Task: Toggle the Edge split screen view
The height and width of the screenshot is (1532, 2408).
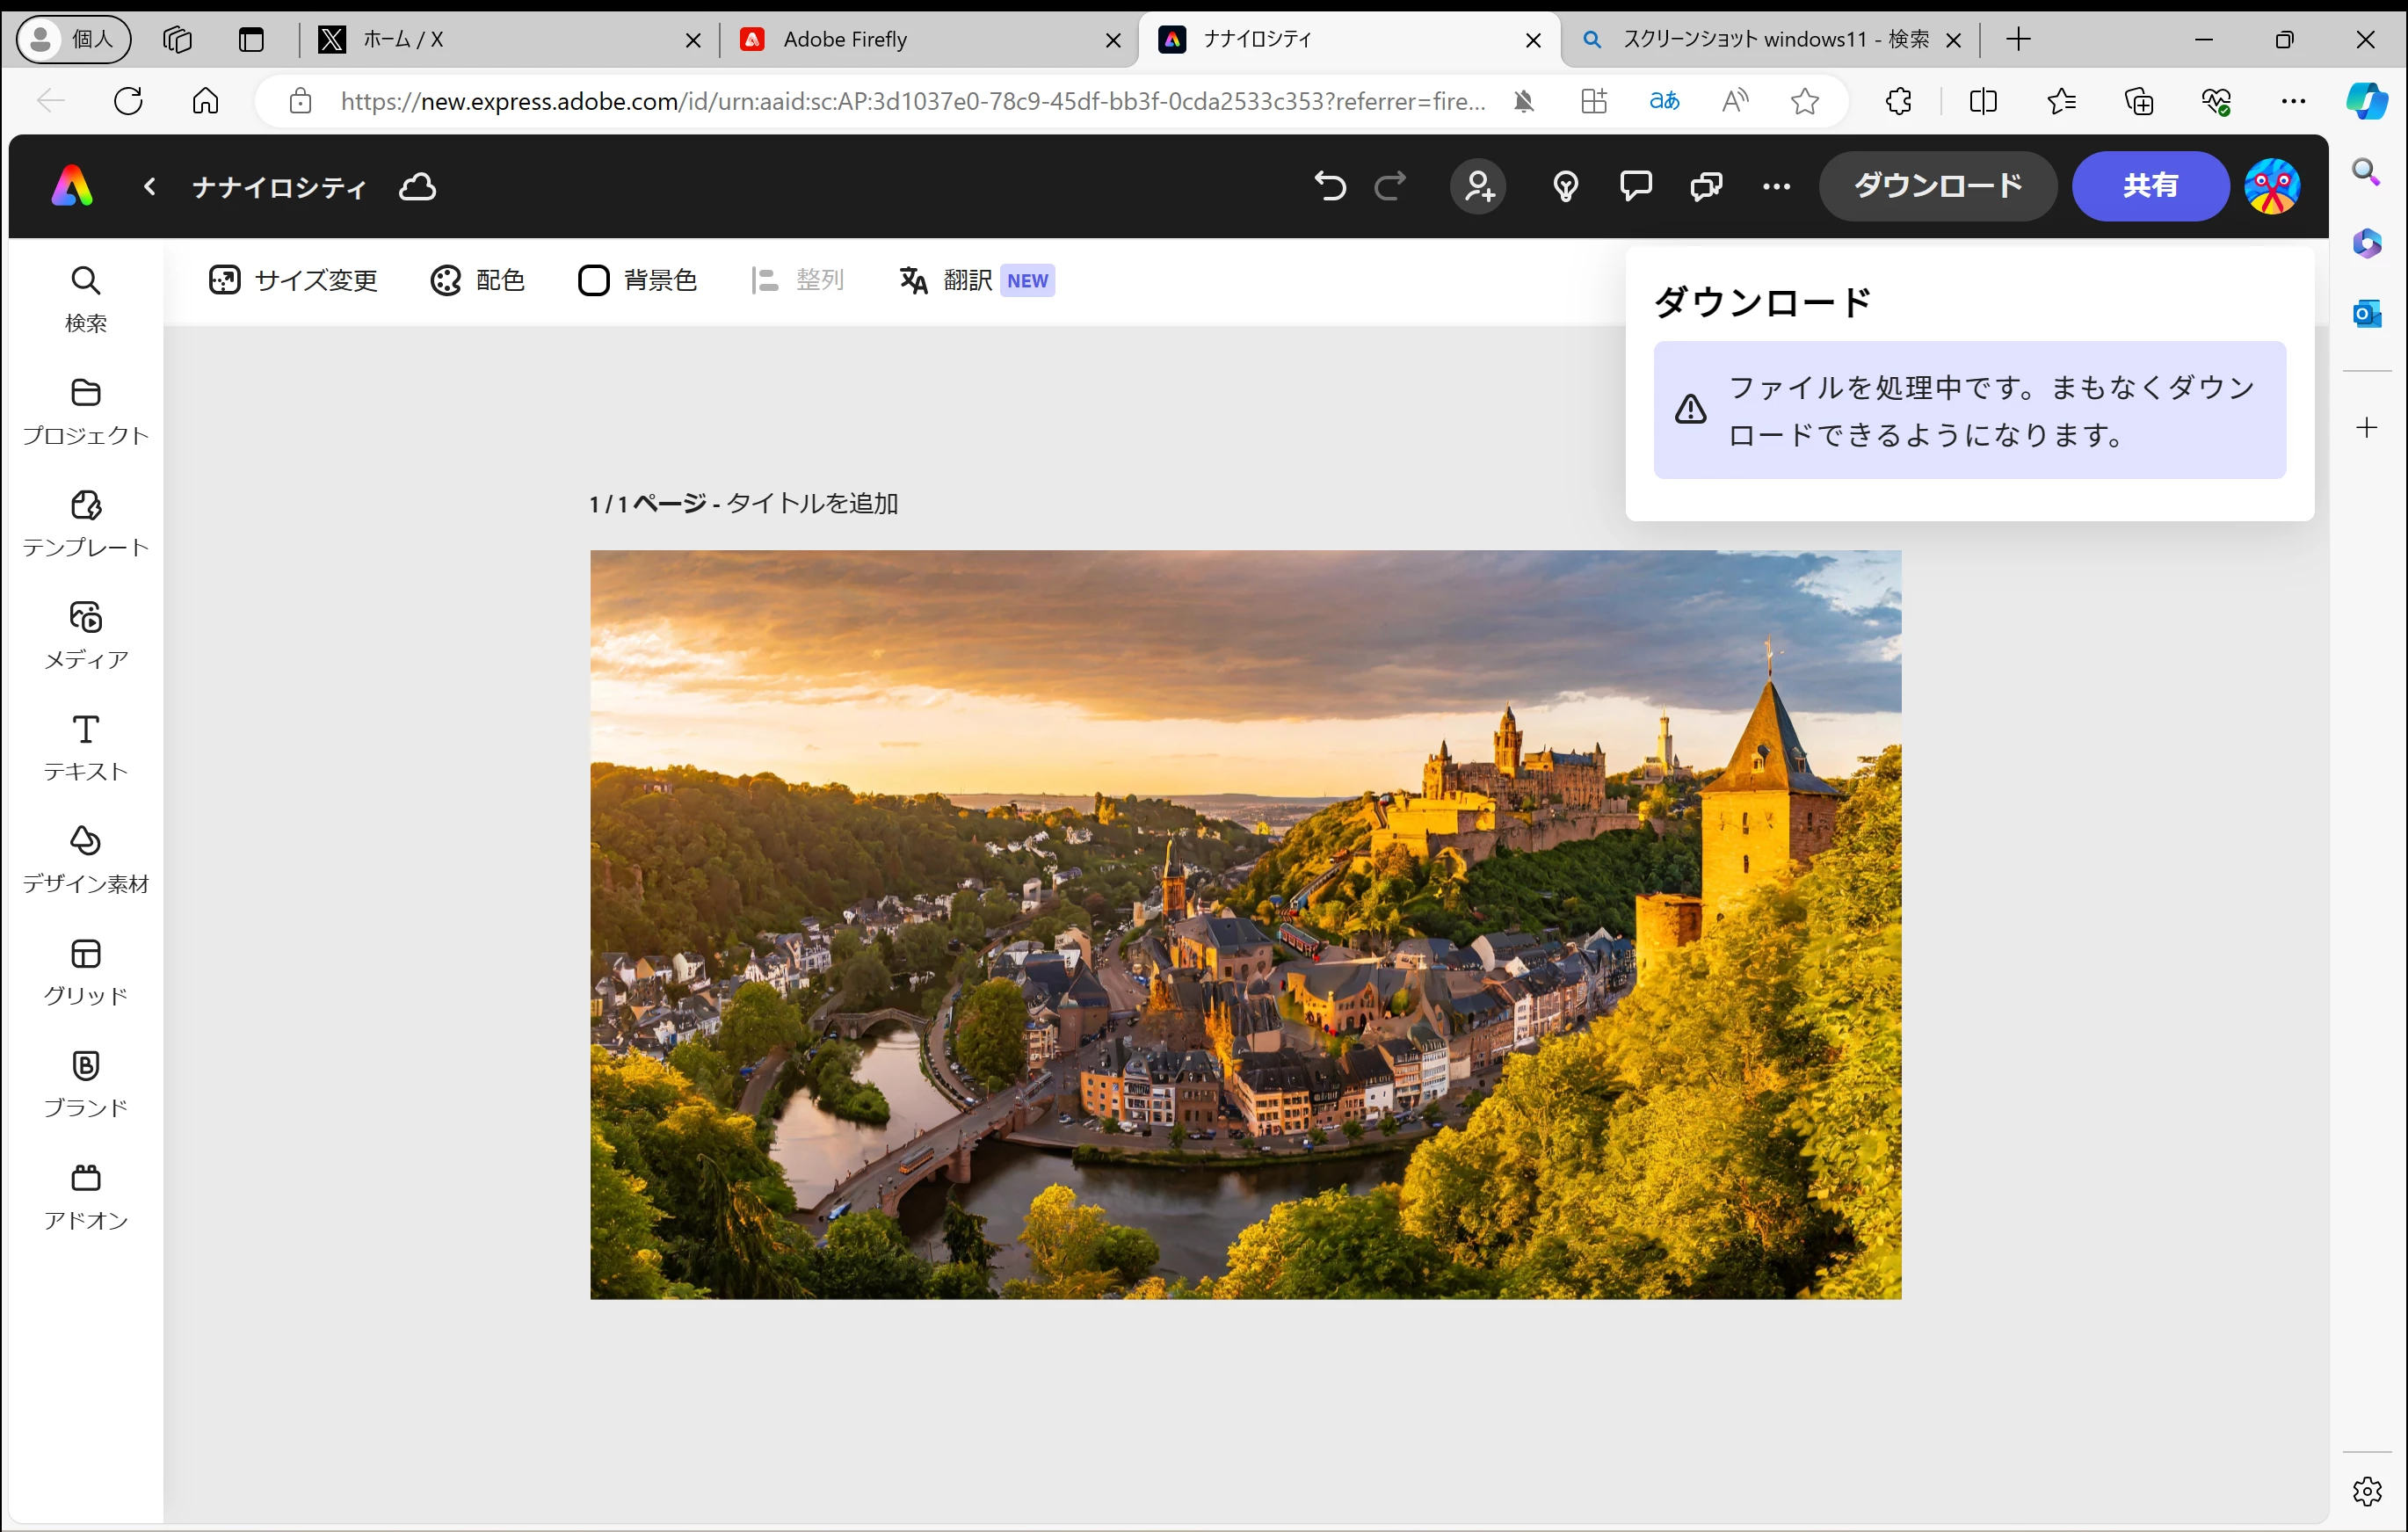Action: (x=1982, y=101)
